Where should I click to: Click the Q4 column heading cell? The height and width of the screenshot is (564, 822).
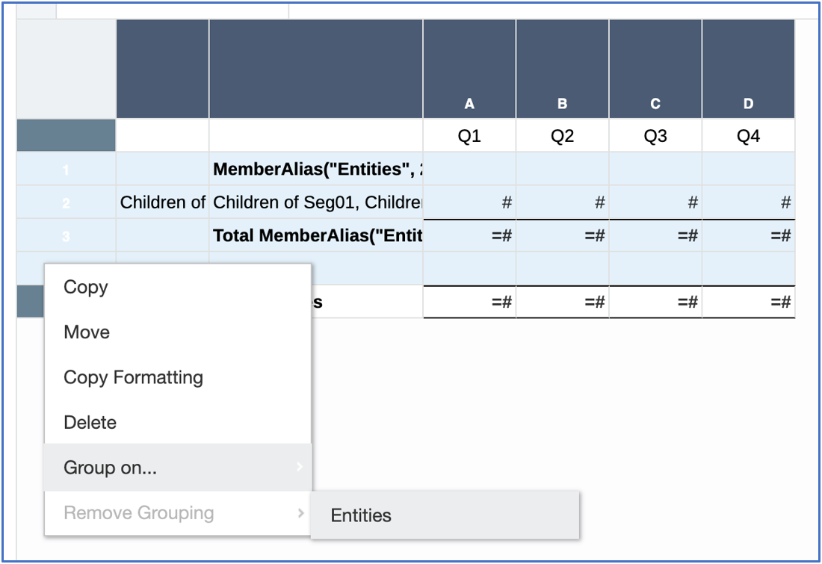[x=748, y=137]
